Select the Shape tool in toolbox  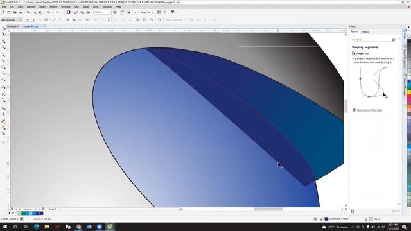(4, 34)
